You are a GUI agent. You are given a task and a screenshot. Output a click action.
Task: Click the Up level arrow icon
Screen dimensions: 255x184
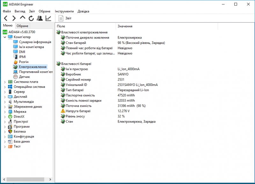click(x=23, y=18)
